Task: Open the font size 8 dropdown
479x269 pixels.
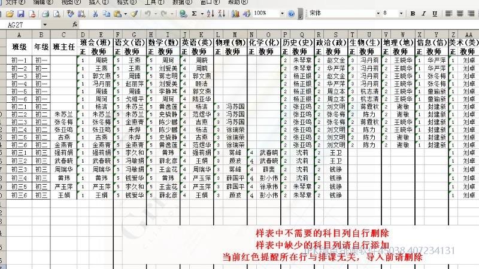Action: coord(401,13)
